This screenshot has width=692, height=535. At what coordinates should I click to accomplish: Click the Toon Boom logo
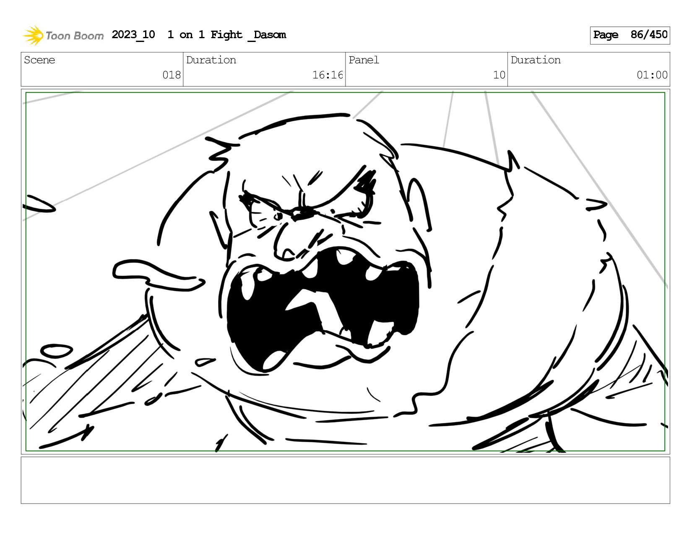tap(63, 35)
